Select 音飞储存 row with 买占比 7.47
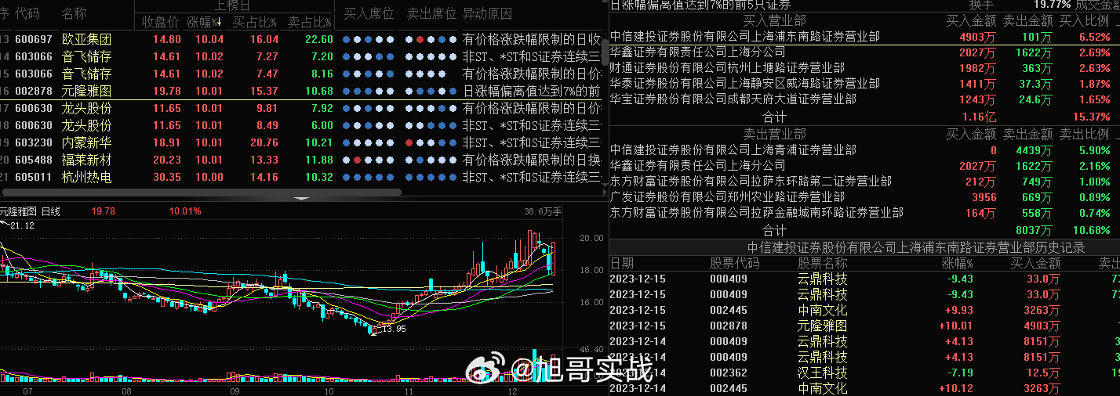 [301, 74]
